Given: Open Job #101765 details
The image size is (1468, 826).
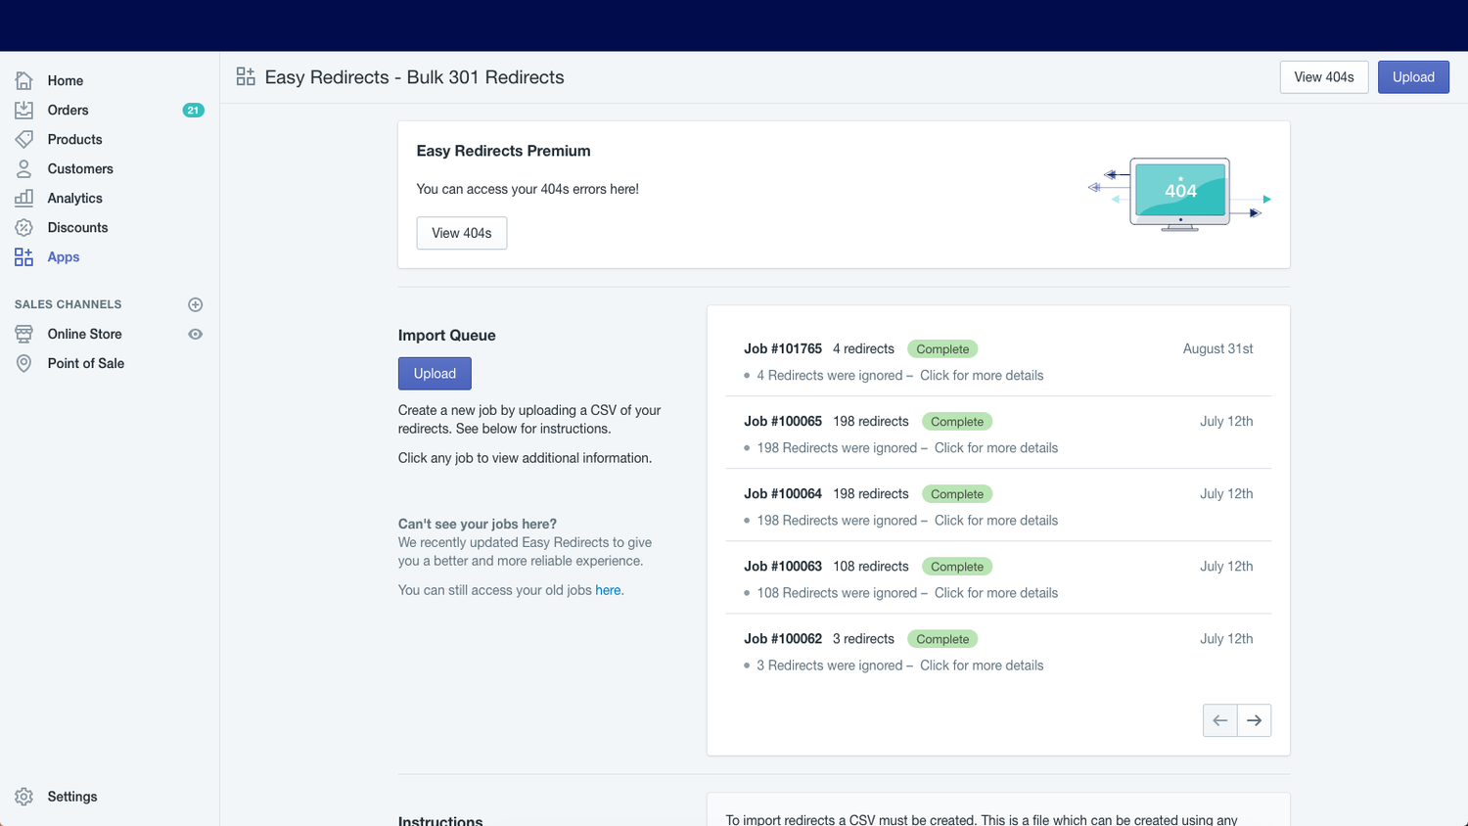Looking at the screenshot, I should tap(783, 348).
